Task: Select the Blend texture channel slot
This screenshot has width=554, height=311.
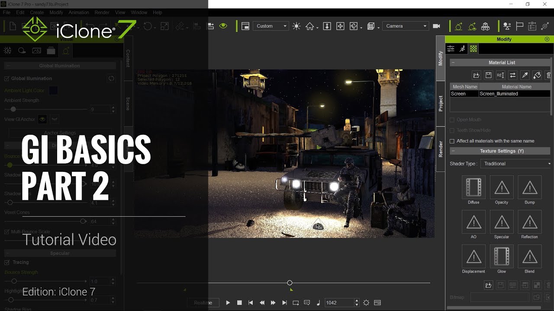Action: 530,257
